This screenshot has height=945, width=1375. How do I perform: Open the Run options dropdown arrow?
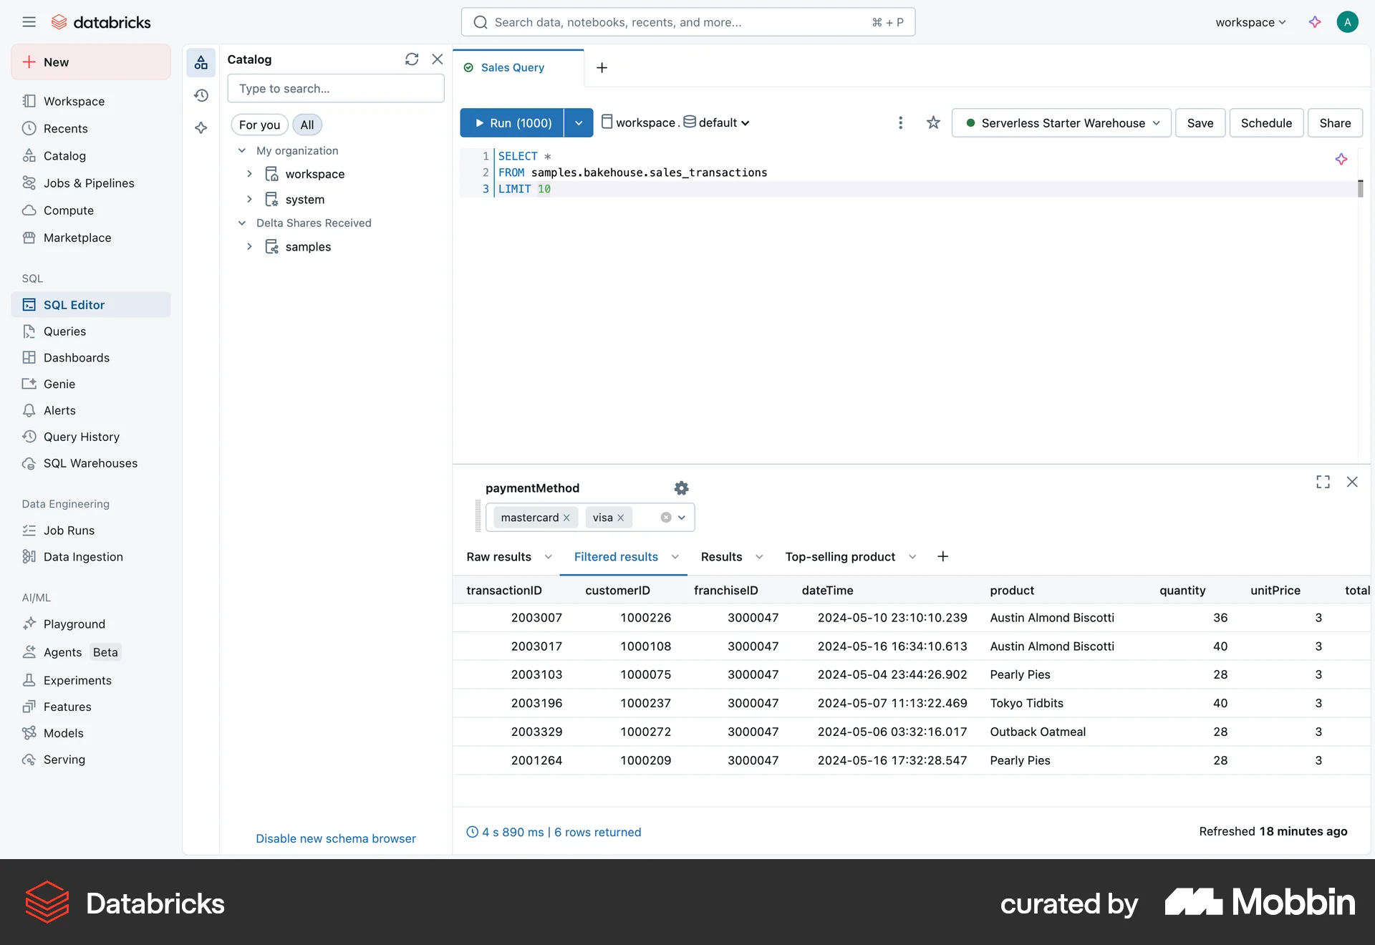click(x=579, y=123)
